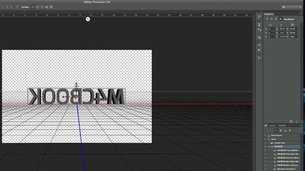
Task: Click the X scale percentage field
Action: click(294, 29)
